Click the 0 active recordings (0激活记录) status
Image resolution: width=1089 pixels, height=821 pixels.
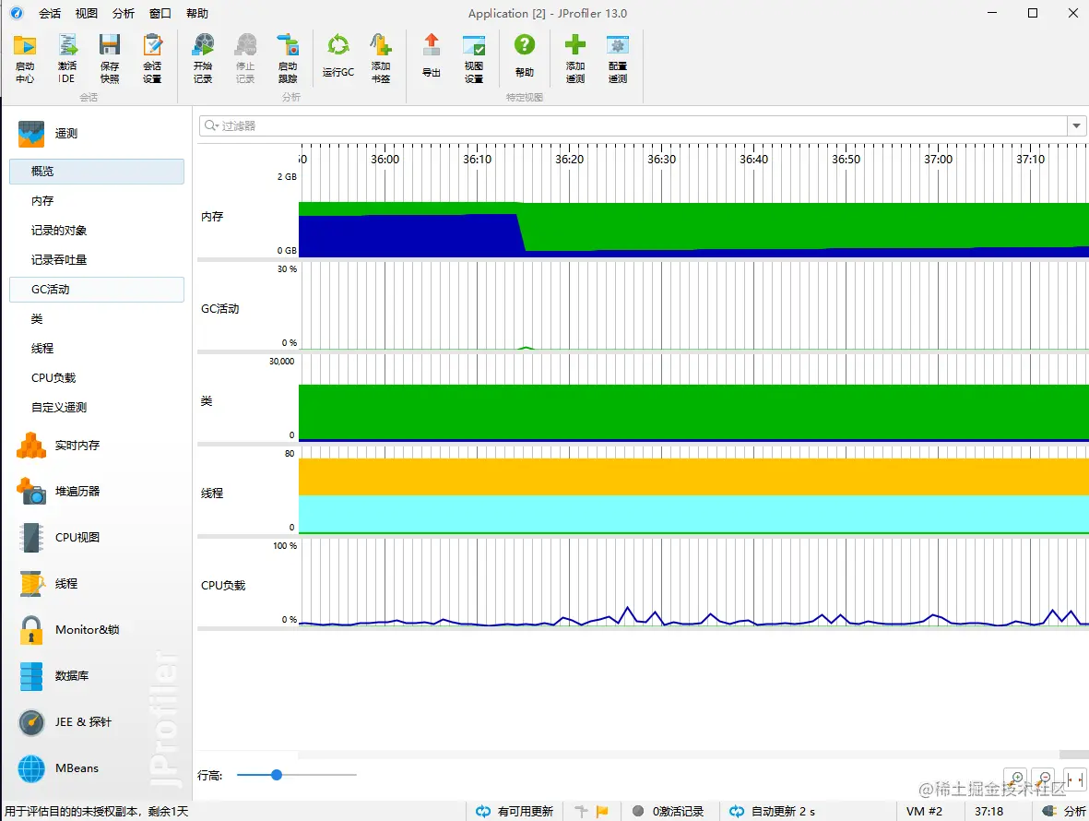click(x=669, y=811)
